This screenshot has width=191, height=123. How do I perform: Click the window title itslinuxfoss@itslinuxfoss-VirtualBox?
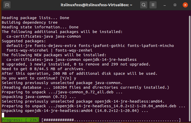(x=96, y=5)
